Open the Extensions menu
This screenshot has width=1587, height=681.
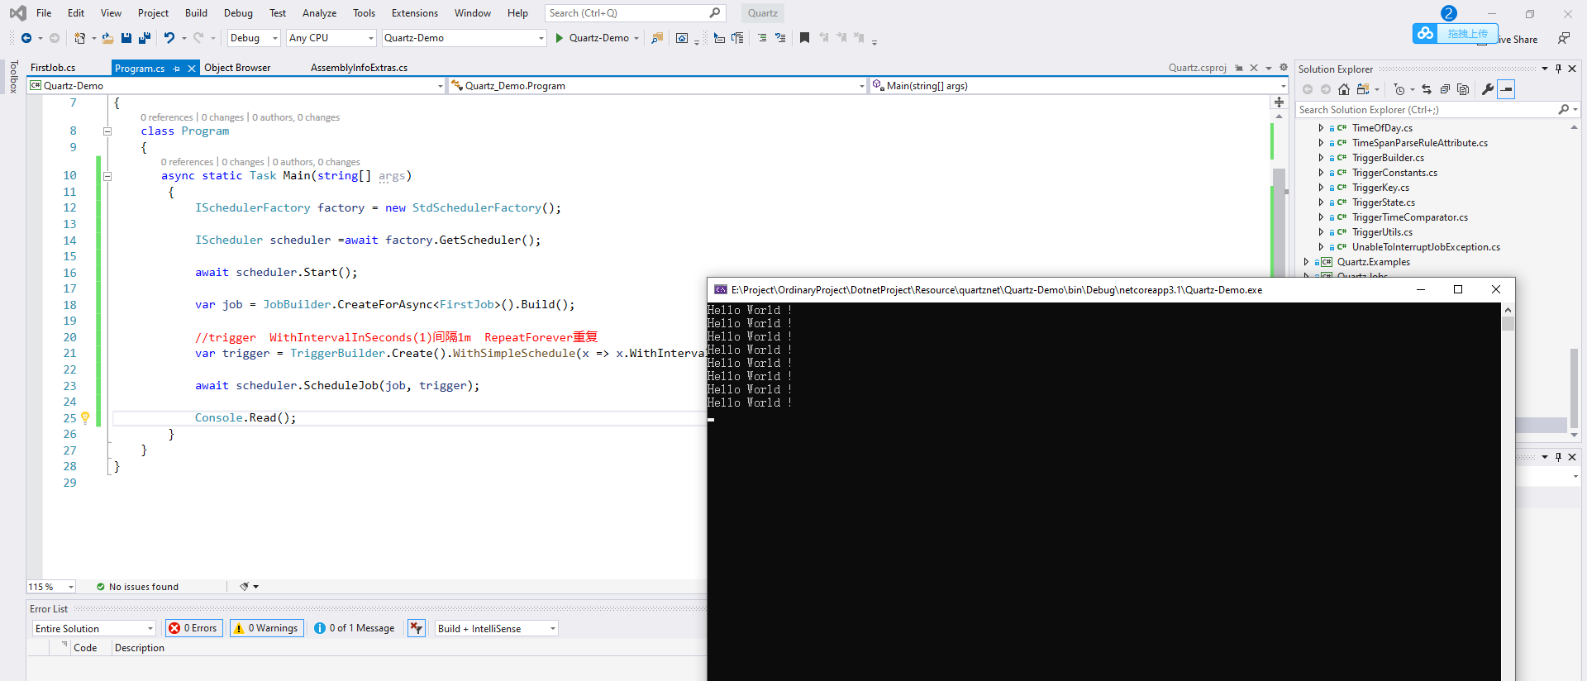(x=415, y=13)
